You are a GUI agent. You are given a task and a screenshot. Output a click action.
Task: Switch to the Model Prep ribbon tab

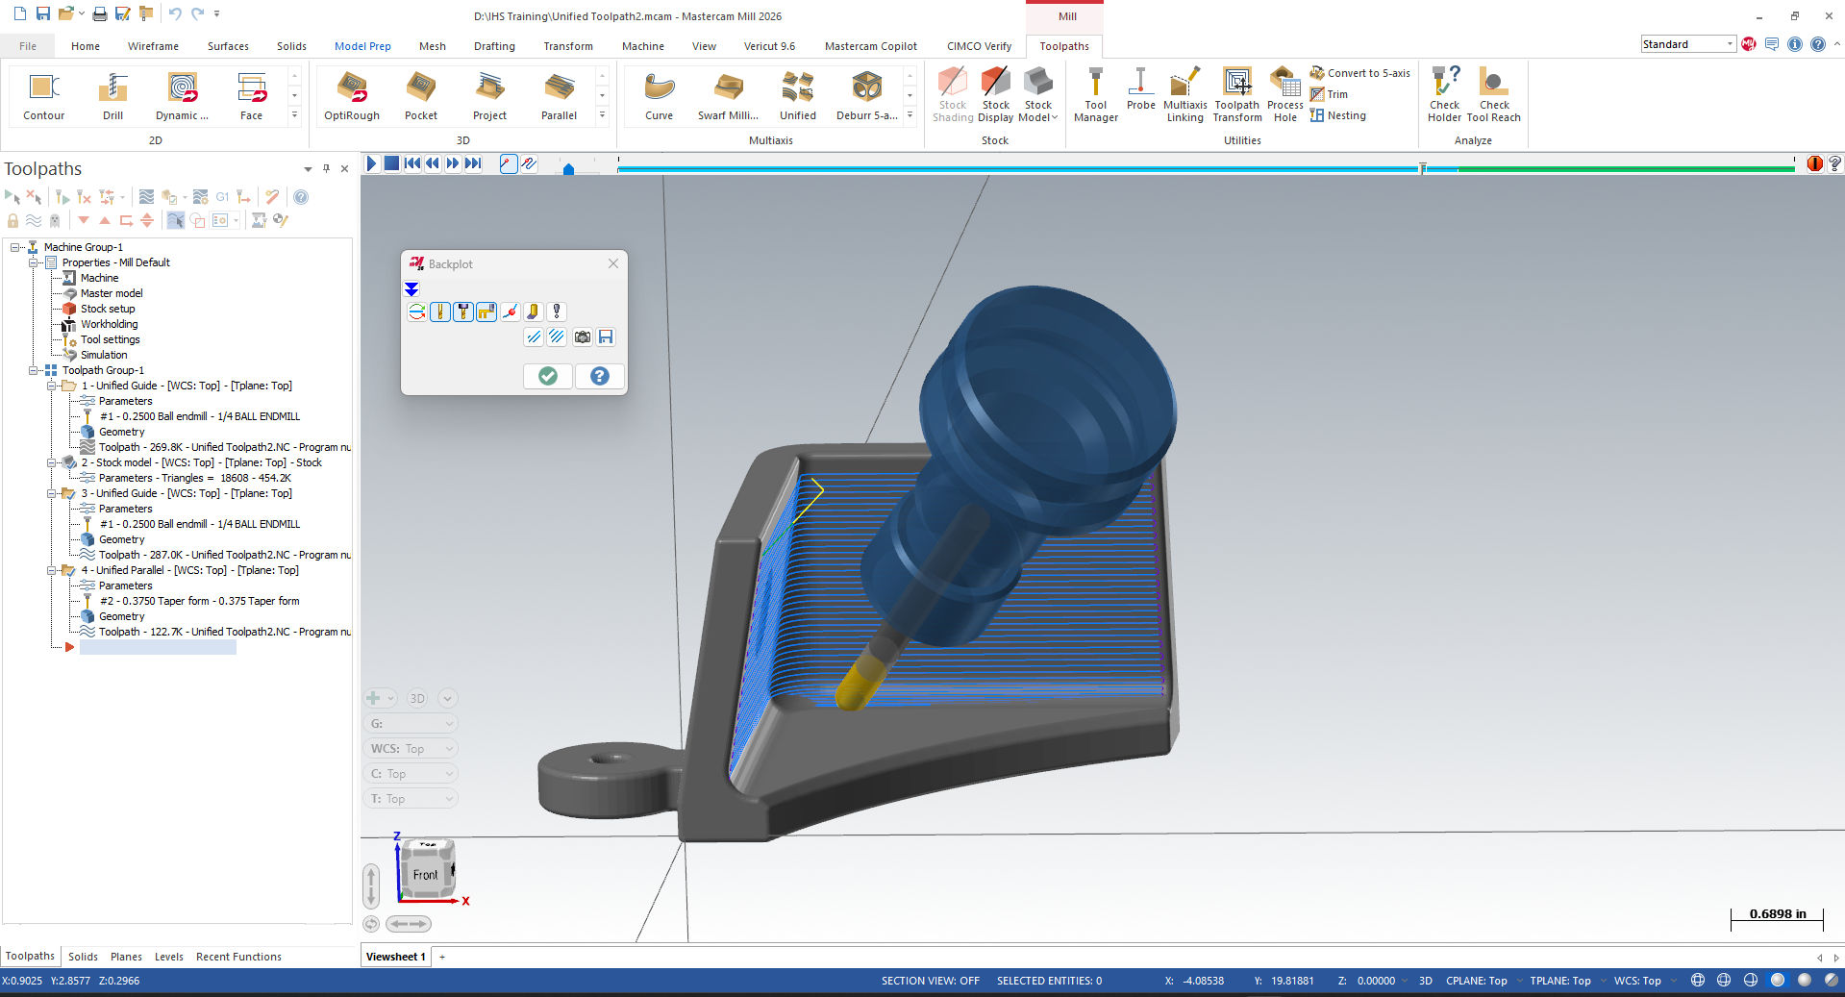[x=362, y=45]
